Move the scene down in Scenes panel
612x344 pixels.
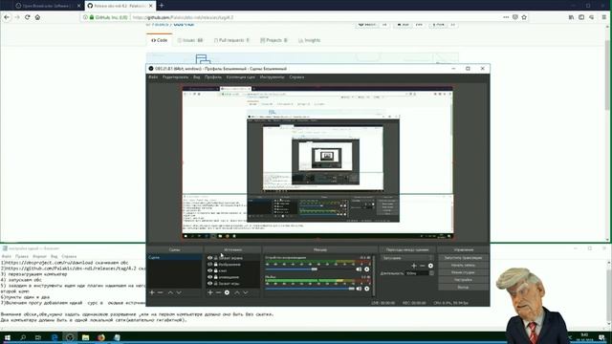(x=179, y=292)
